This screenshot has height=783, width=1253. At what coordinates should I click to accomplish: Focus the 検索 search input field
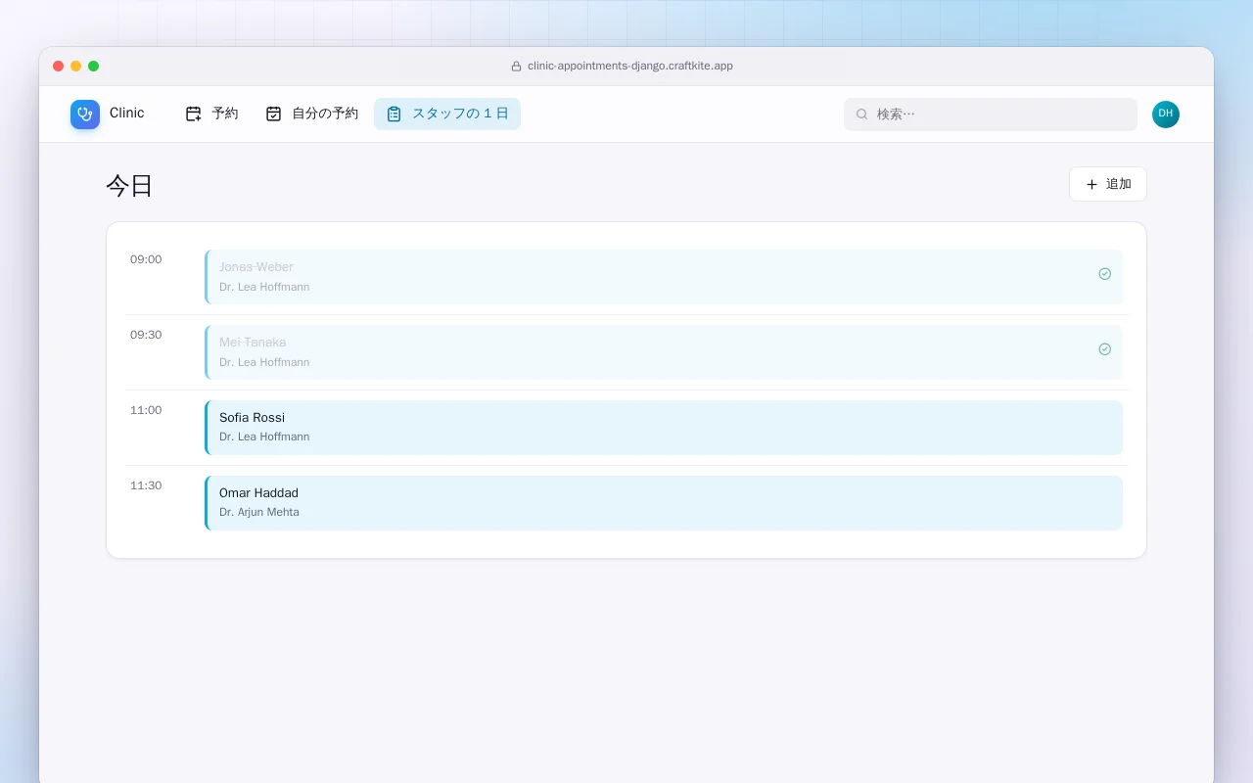point(991,115)
